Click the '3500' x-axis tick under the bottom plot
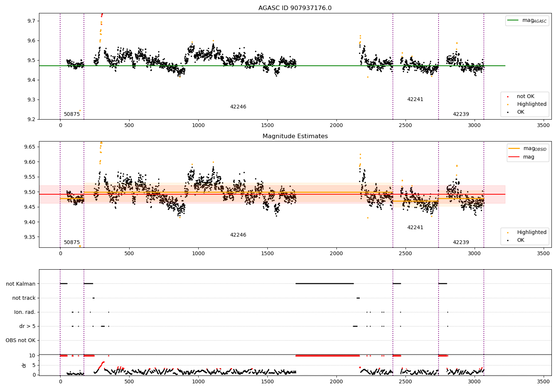Viewport: 557px width, 390px height. click(544, 381)
